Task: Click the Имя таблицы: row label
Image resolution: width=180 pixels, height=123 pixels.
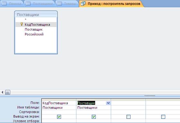Action: pyautogui.click(x=28, y=107)
